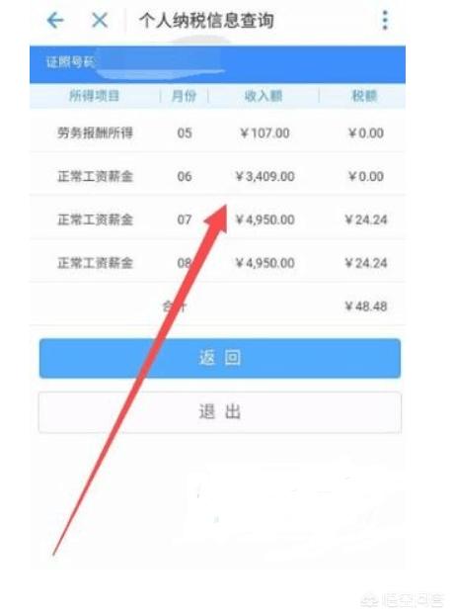Tap the back arrow icon
The image size is (453, 616).
coord(55,20)
